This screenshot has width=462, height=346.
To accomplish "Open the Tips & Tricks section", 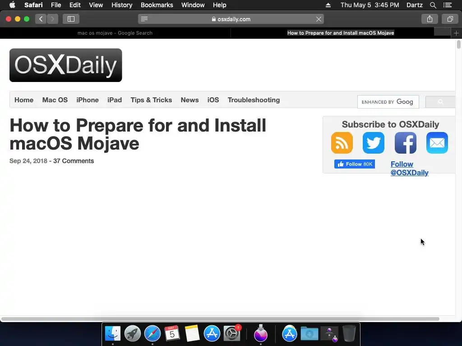I will 151,100.
